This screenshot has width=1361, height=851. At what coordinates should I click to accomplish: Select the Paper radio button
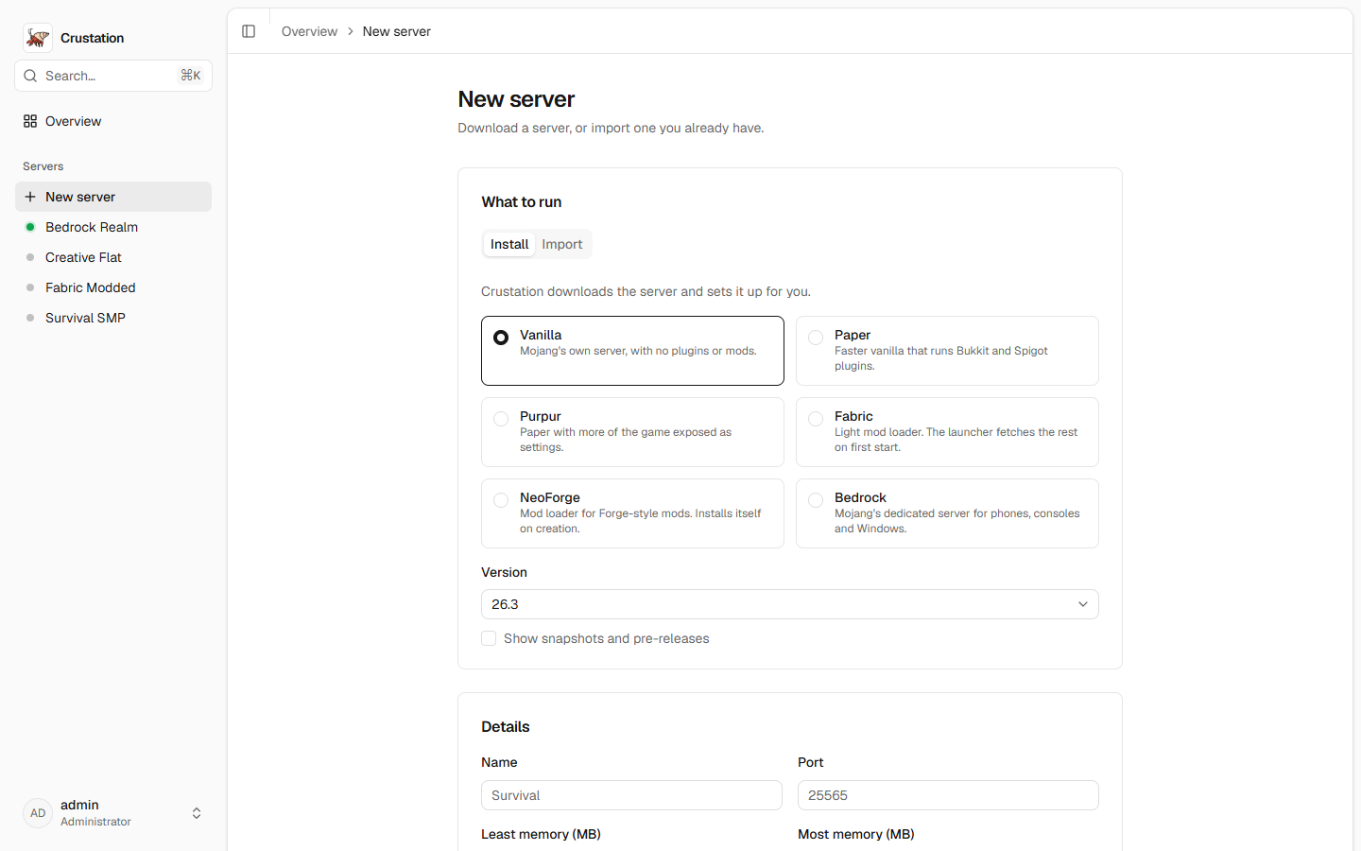click(x=816, y=338)
